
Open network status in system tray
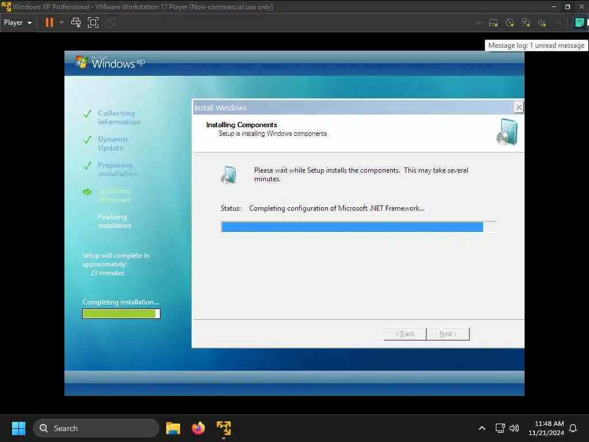click(x=500, y=428)
